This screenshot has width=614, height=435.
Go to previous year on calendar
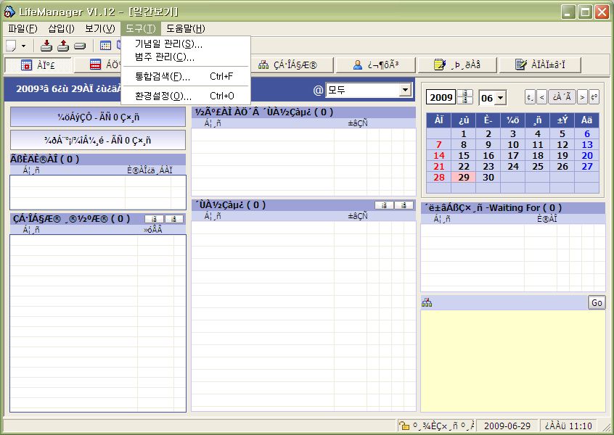click(x=530, y=97)
